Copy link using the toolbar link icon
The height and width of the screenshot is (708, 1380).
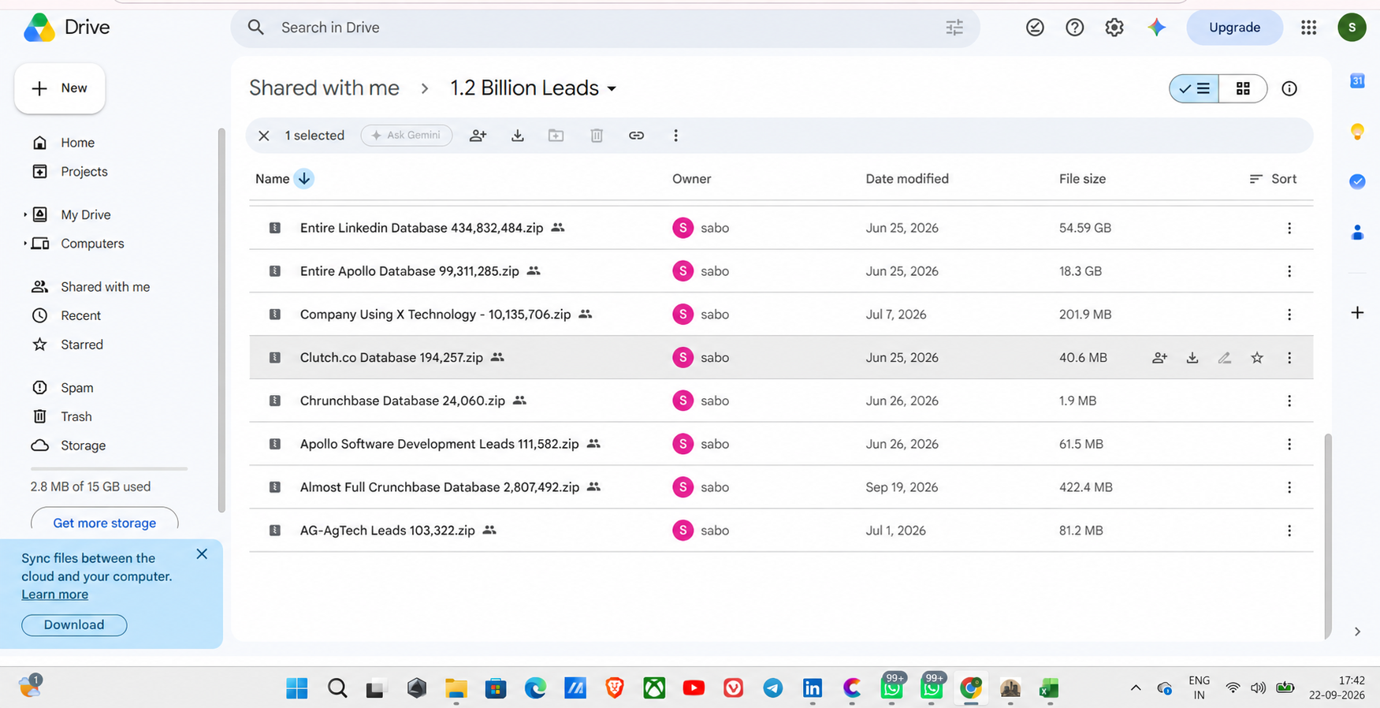pos(636,136)
